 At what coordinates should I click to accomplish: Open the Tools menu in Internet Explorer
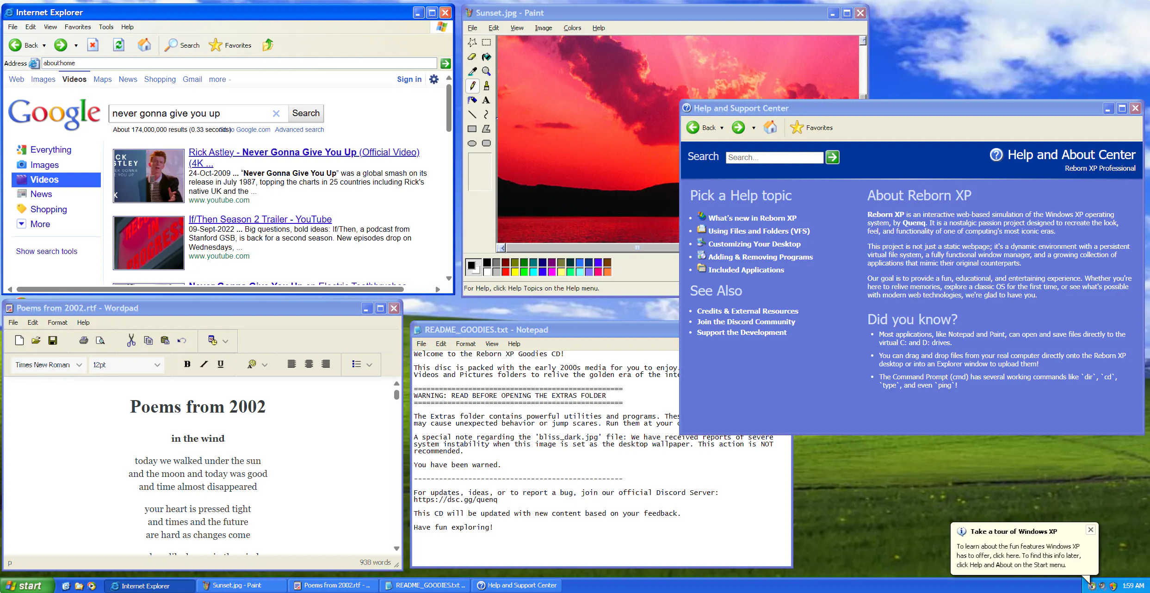point(106,27)
